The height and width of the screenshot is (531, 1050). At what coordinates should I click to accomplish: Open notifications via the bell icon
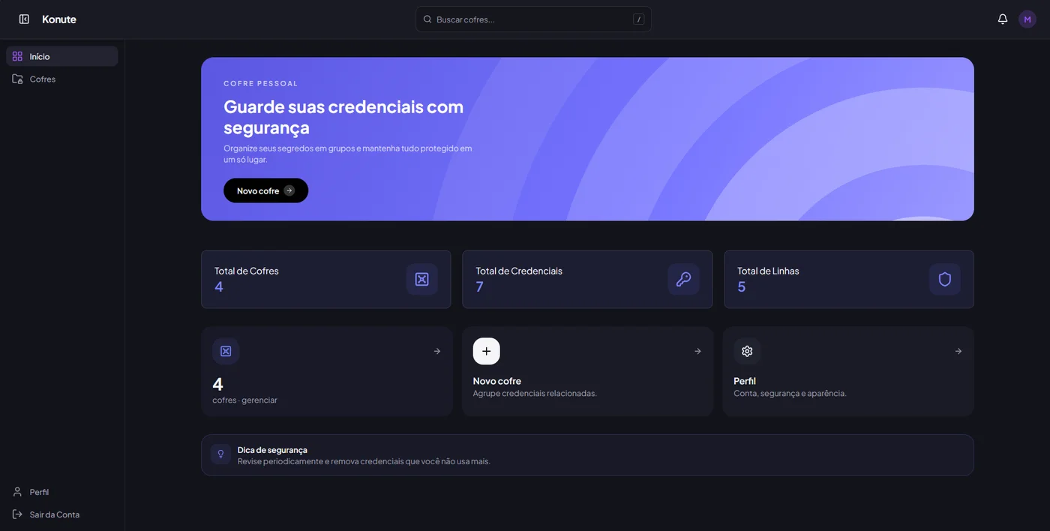[1003, 19]
